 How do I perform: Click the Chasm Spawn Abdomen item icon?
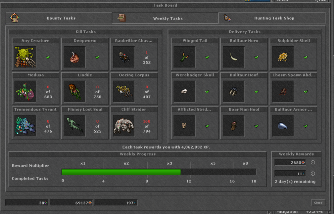(x=283, y=92)
